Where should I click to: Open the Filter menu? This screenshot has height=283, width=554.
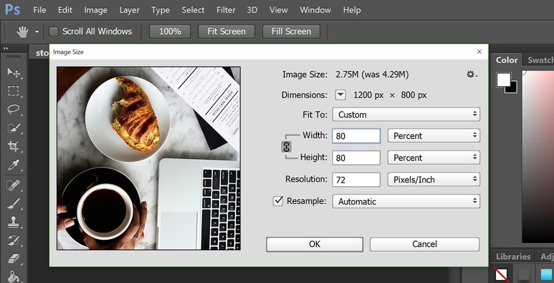coord(225,10)
